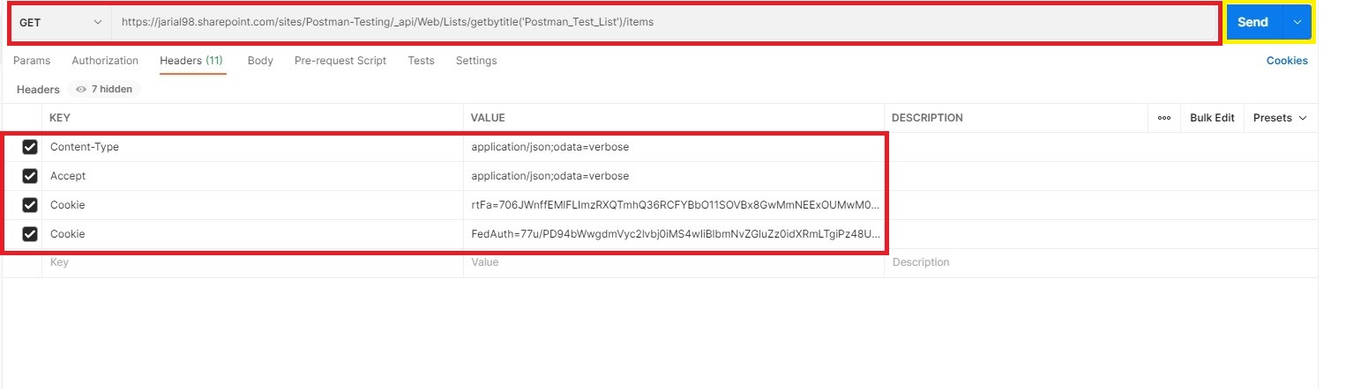Screen dimensions: 1361x389
Task: Go to the Pre-request Script tab
Action: [340, 61]
